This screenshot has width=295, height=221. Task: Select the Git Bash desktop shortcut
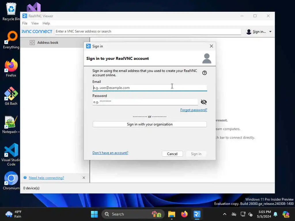(11, 96)
